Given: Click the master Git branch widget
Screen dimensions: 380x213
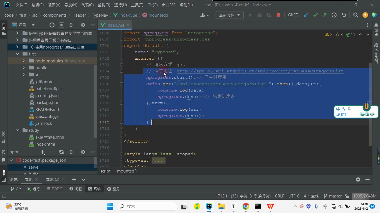Looking at the screenshot, I should [x=333, y=196].
